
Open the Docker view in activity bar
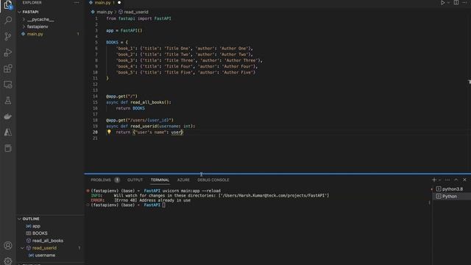pos(8,116)
